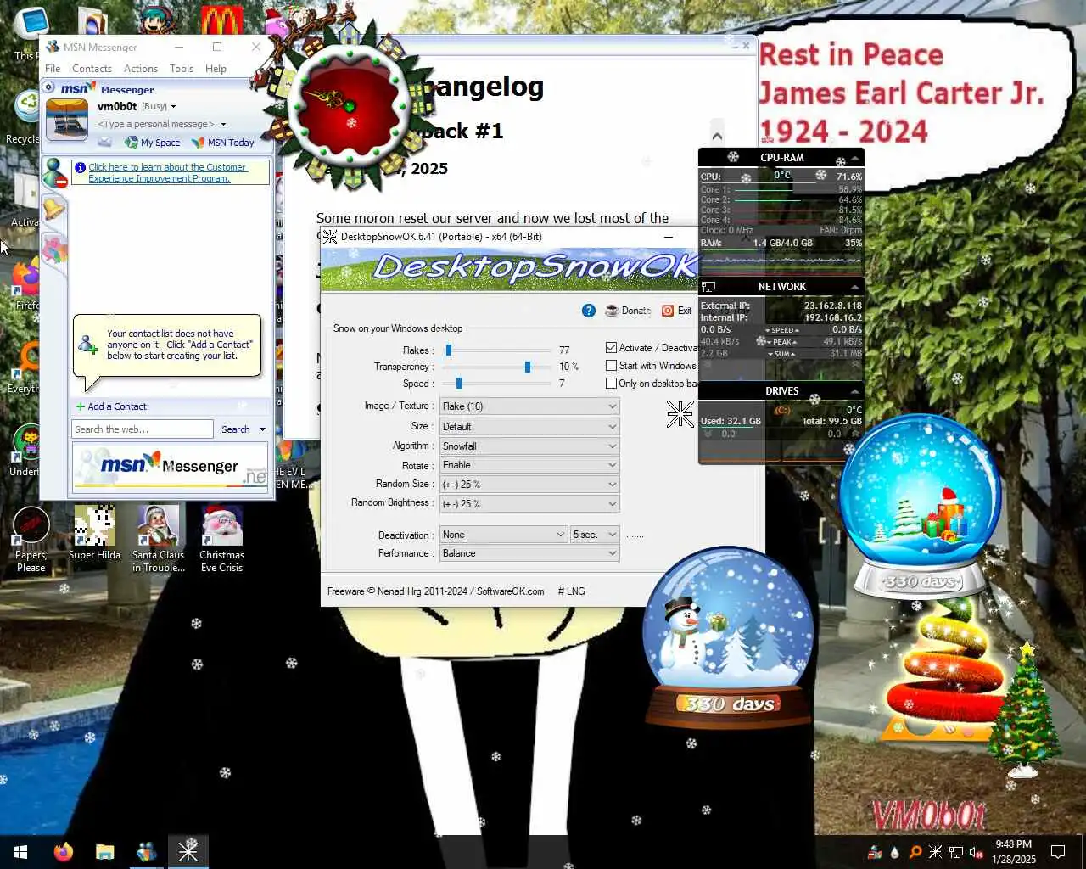Image resolution: width=1086 pixels, height=869 pixels.
Task: Open the 5 sec. deactivation time dropdown
Action: [x=595, y=535]
